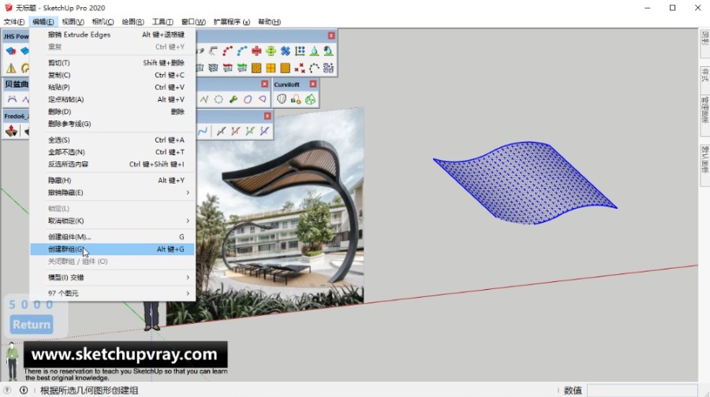Select the dotted circle Bezier tool

tap(219, 99)
